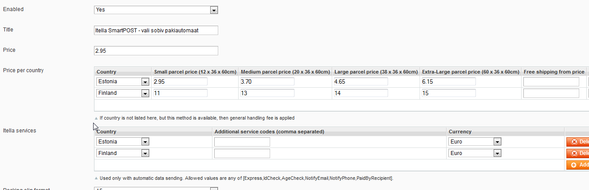The height and width of the screenshot is (190, 589).
Task: Edit the general Price field 2.95
Action: point(156,50)
